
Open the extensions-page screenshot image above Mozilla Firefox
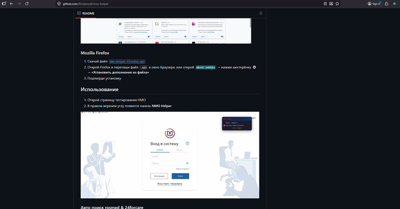166,31
